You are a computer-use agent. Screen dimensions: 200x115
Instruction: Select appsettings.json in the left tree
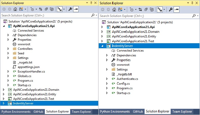[28, 67]
